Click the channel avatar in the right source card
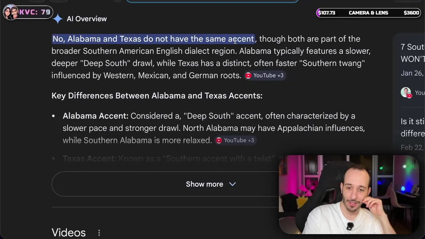425x239 pixels. pos(406,93)
